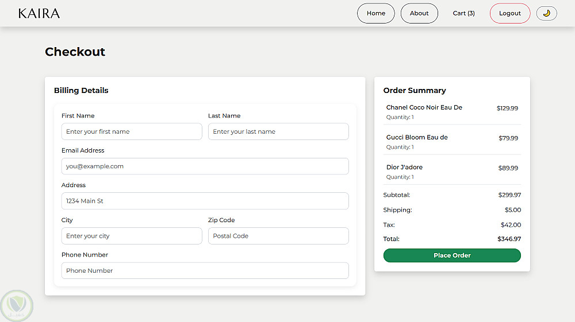Click the leaf badge icon in the corner
Screen dimensions: 575x322
(x=17, y=305)
